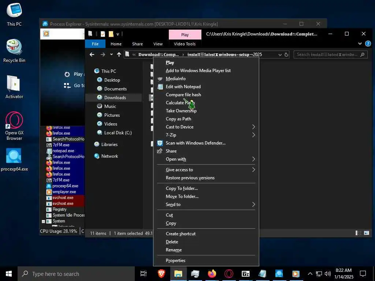Launch Opera GX Browser desktop shortcut

[x=14, y=126]
